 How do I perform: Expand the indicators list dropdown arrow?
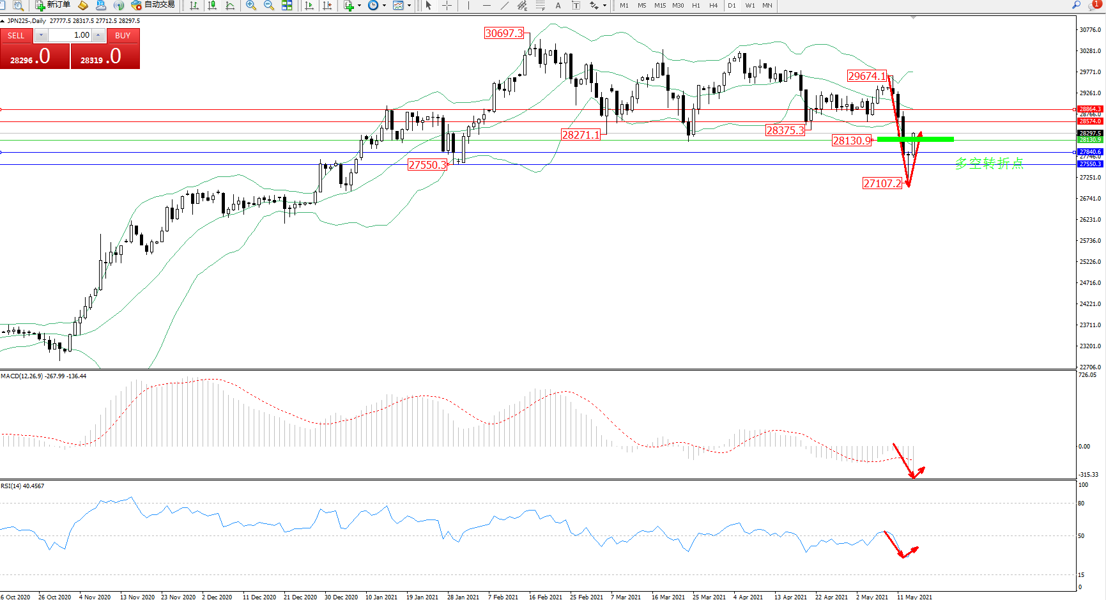(359, 5)
